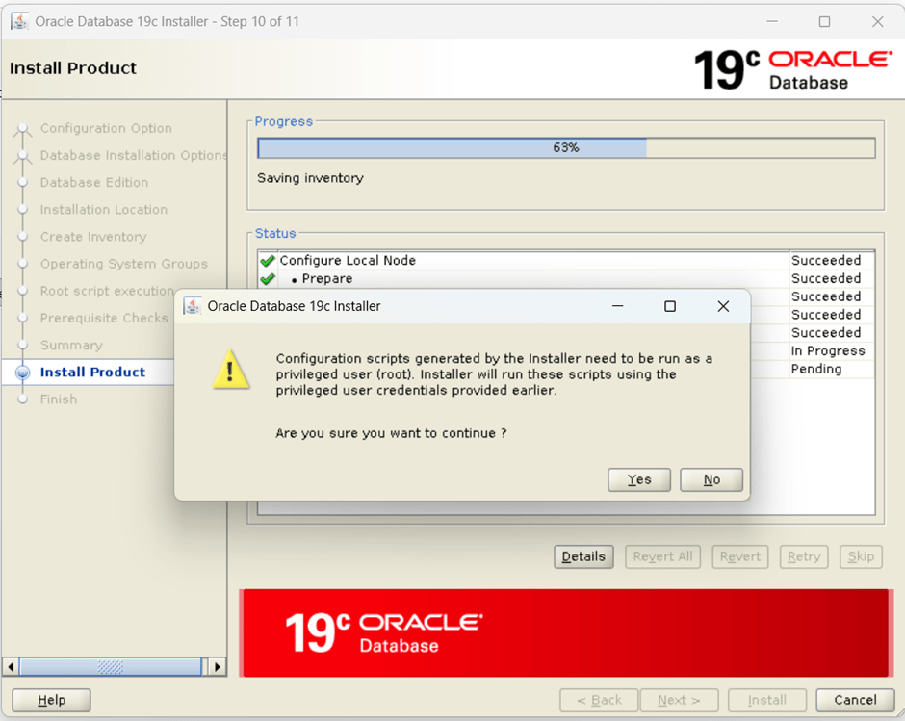905x721 pixels.
Task: Click the Install Product step bullet icon
Action: (23, 373)
